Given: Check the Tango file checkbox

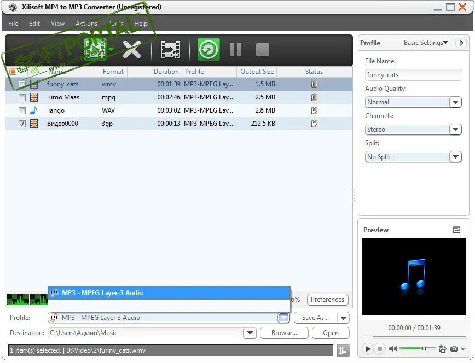Looking at the screenshot, I should 22,110.
